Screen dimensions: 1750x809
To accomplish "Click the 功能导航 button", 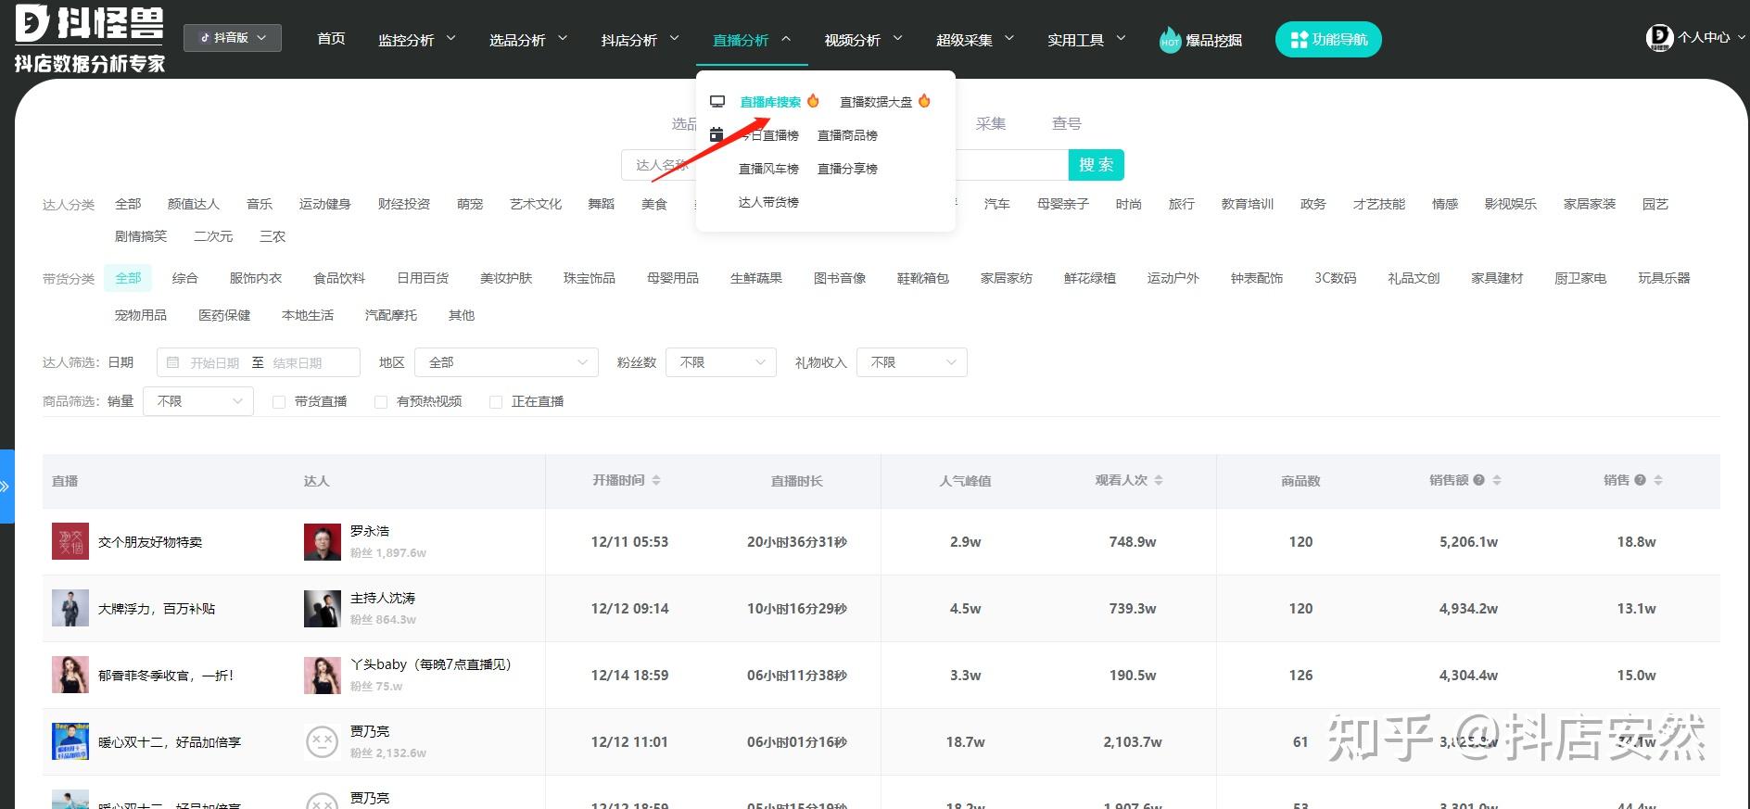I will 1328,39.
